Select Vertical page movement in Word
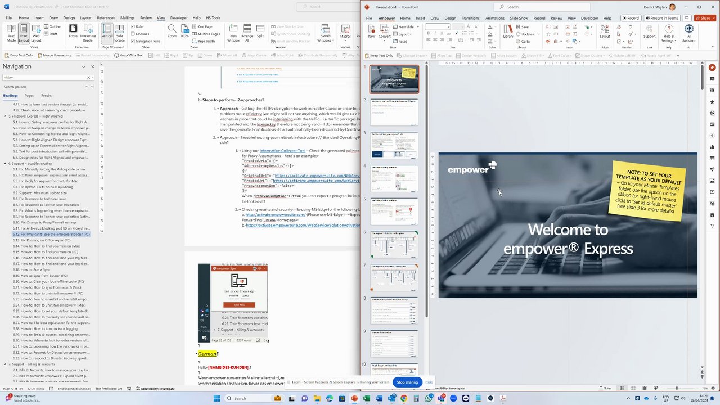 tap(107, 33)
